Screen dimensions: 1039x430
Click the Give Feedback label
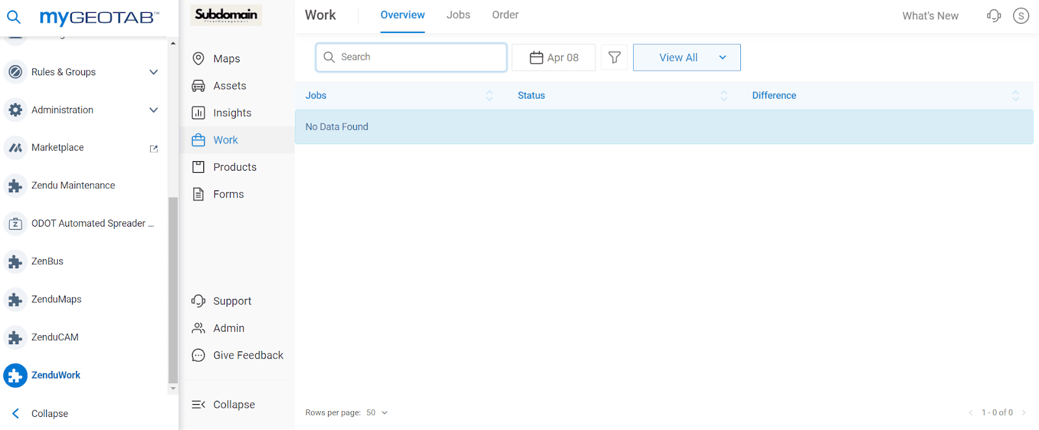click(248, 355)
